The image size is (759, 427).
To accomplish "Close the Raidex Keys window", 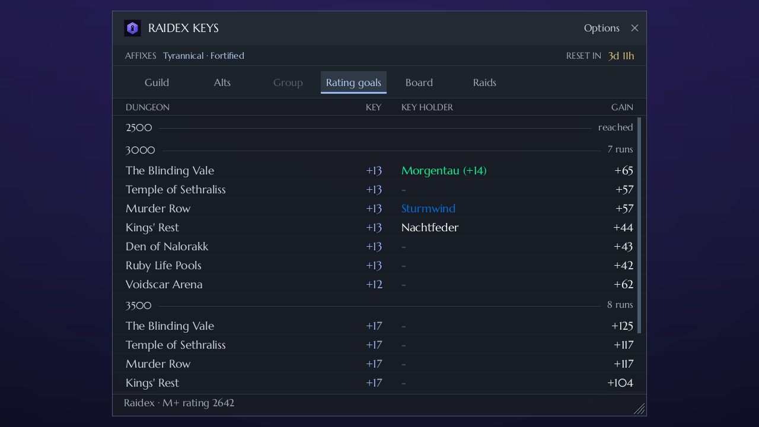I will [x=634, y=28].
